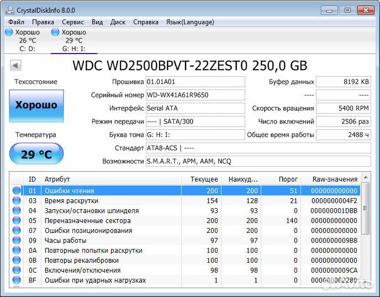Open the Язык(Language) menu

pos(190,22)
